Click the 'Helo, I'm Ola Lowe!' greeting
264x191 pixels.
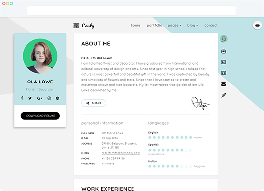[97, 58]
